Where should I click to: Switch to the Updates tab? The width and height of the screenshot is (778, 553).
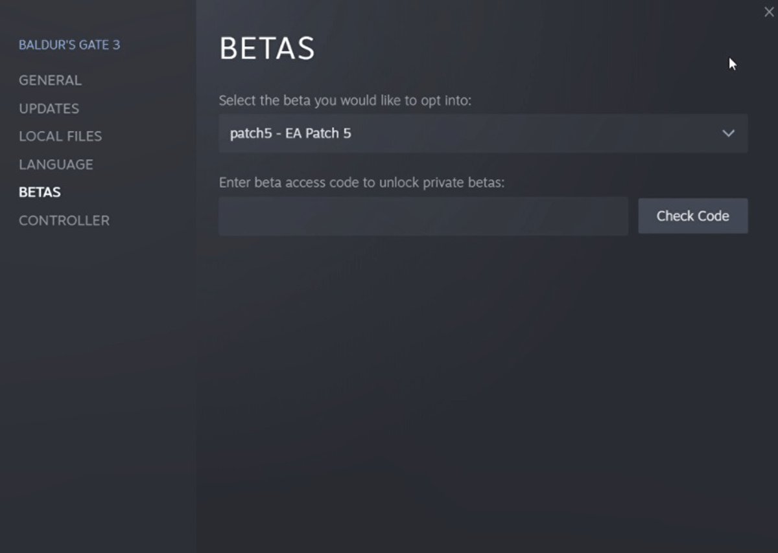point(49,108)
